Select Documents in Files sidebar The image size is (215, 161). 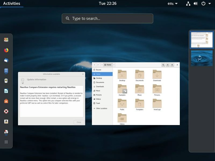pyautogui.click(x=102, y=82)
